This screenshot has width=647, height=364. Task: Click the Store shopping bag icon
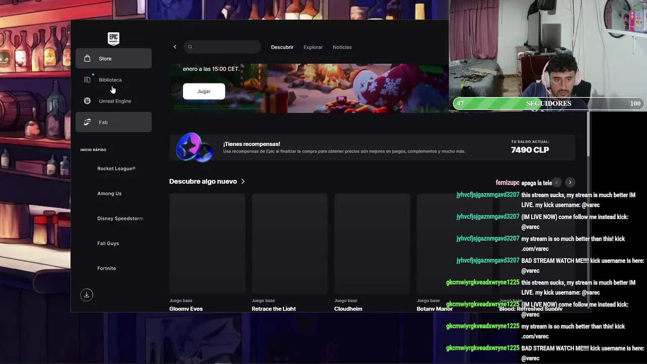tap(87, 58)
